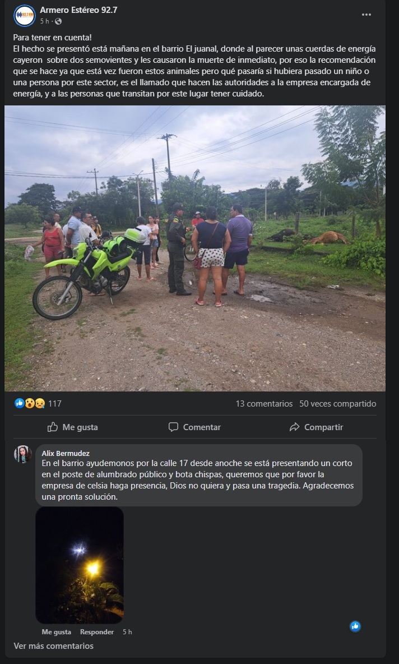Open Alix Bermudez's profile name link
This screenshot has width=399, height=664.
(x=66, y=453)
